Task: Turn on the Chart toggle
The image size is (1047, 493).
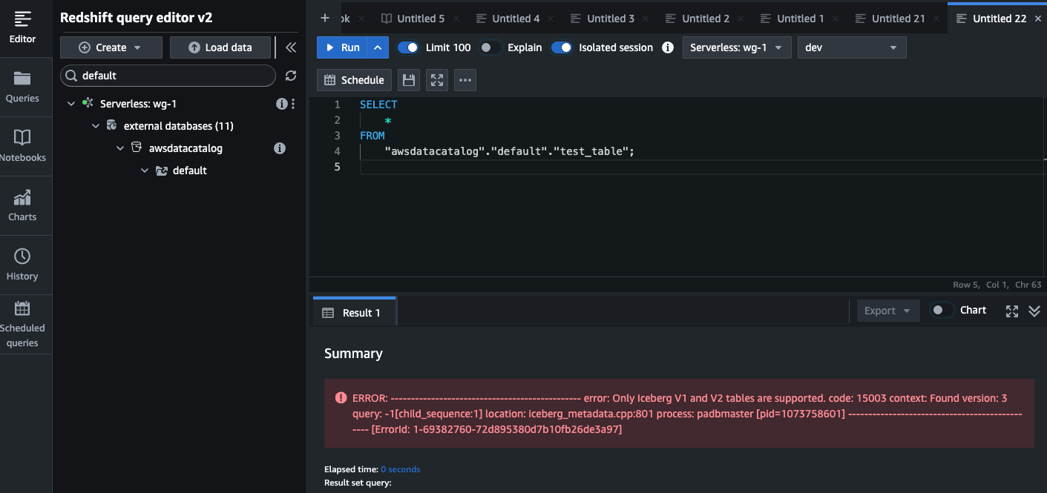Action: 942,311
